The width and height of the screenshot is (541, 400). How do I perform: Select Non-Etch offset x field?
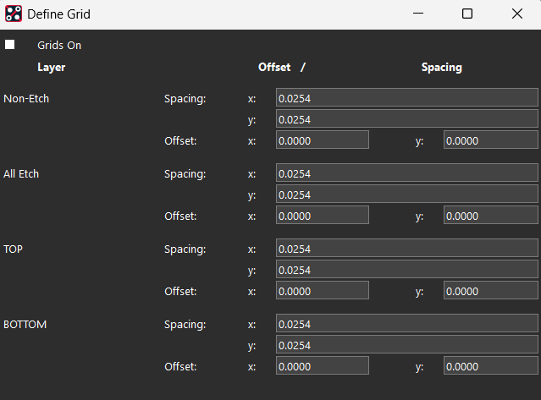pyautogui.click(x=322, y=140)
